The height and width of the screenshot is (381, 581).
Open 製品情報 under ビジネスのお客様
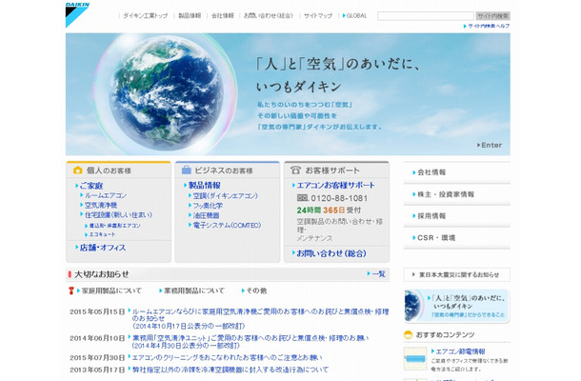coord(202,185)
